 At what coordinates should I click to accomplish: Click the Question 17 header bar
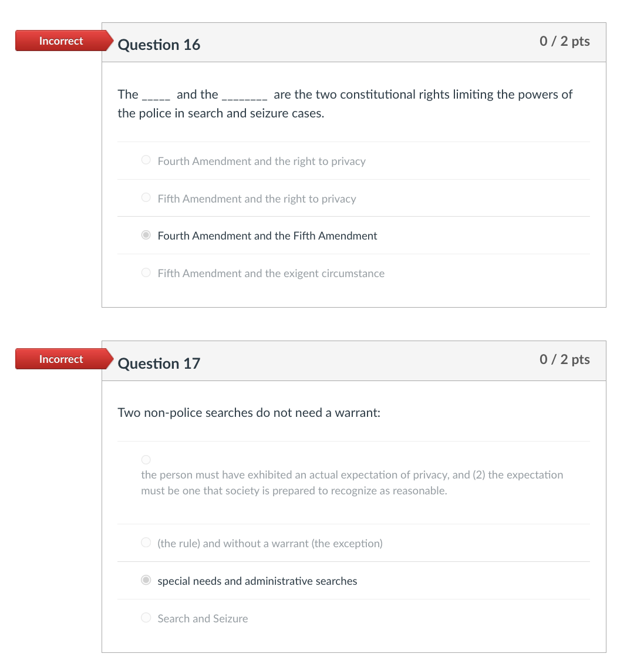(352, 361)
